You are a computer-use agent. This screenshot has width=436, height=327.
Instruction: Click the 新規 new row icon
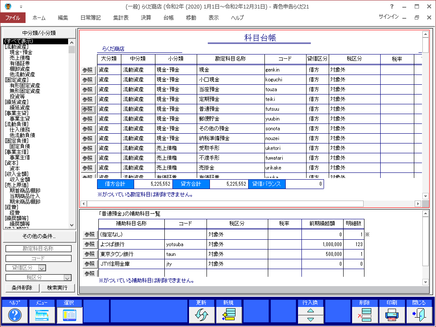point(229,315)
